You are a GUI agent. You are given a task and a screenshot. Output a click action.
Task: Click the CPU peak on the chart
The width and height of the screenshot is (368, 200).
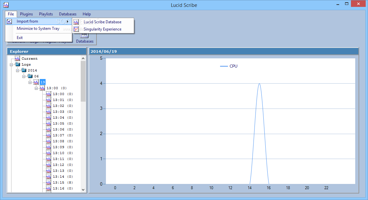(259, 84)
